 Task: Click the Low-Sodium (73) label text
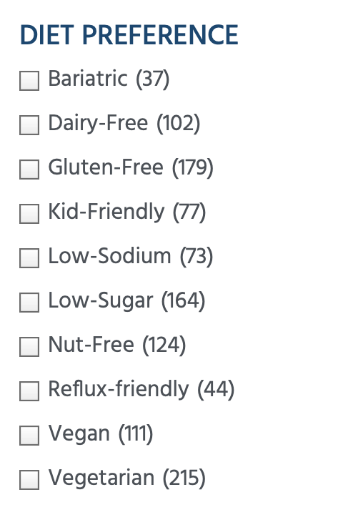coord(131,257)
